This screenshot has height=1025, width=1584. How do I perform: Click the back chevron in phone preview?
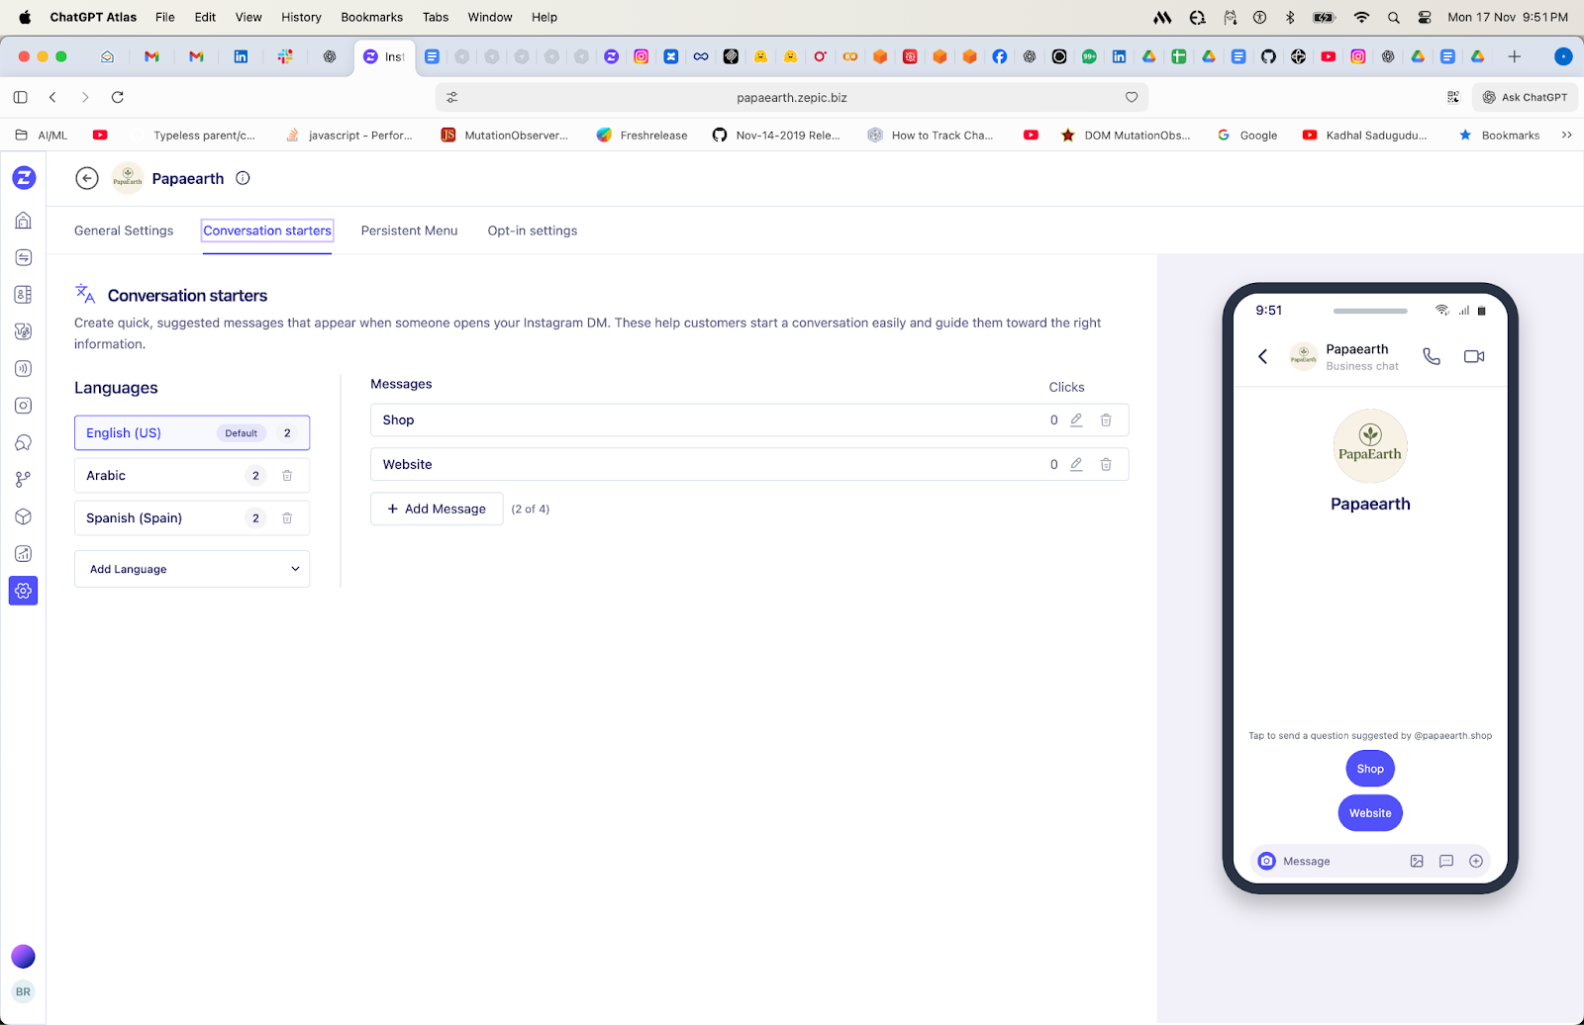pyautogui.click(x=1262, y=356)
